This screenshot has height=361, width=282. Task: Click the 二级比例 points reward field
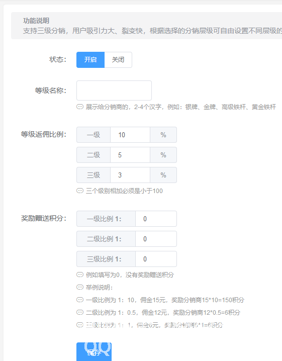[x=156, y=239]
